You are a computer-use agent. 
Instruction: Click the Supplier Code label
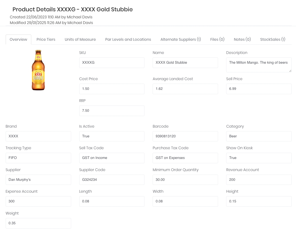tap(92, 170)
